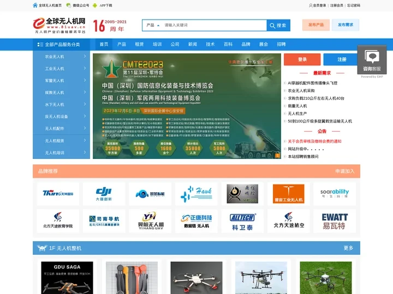Viewport: 393px width, 294px height.
Task: Open the blue fish brand logo
Action: 150,193
